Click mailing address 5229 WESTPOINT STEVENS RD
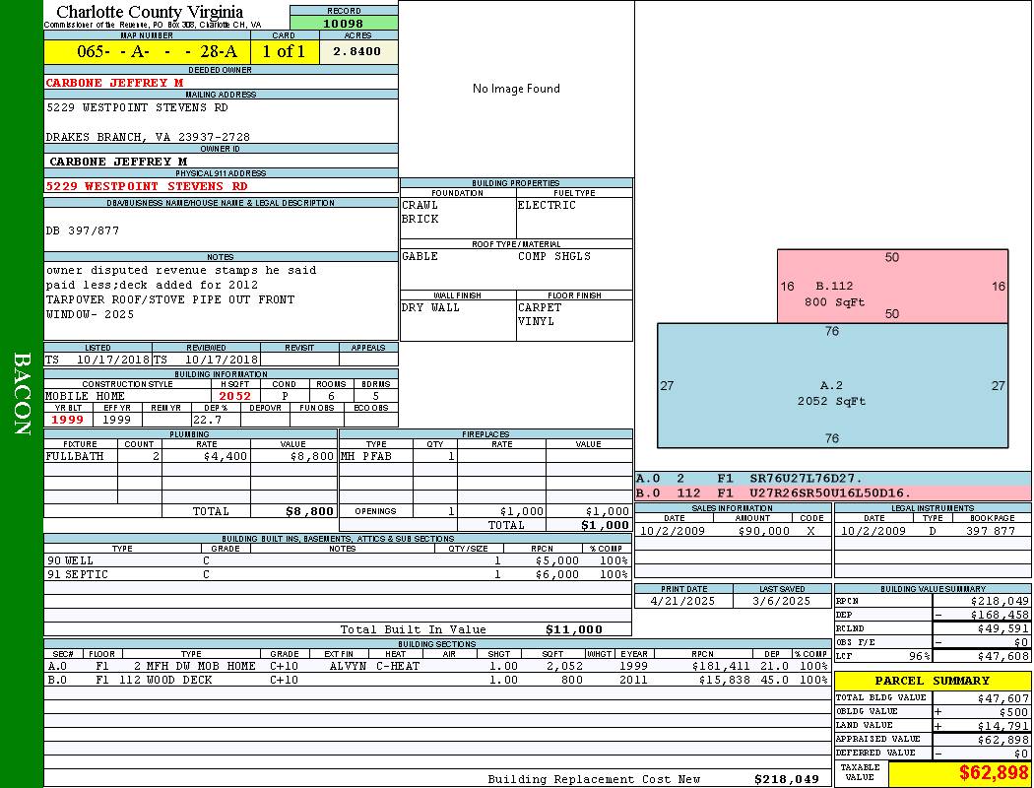 coord(137,107)
